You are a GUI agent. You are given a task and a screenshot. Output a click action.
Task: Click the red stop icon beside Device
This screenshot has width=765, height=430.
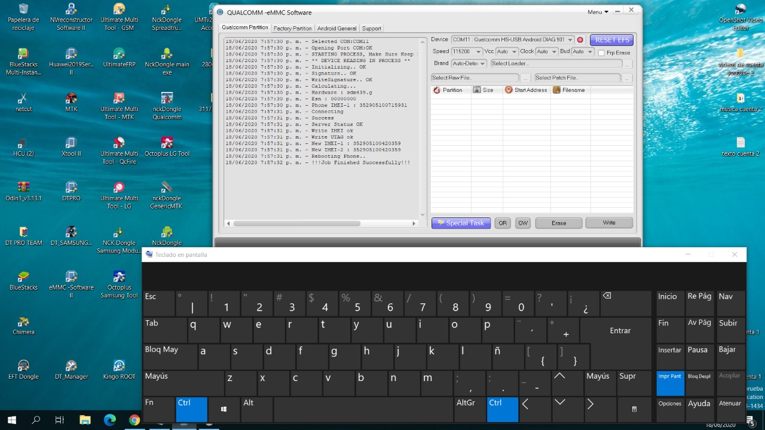point(580,39)
